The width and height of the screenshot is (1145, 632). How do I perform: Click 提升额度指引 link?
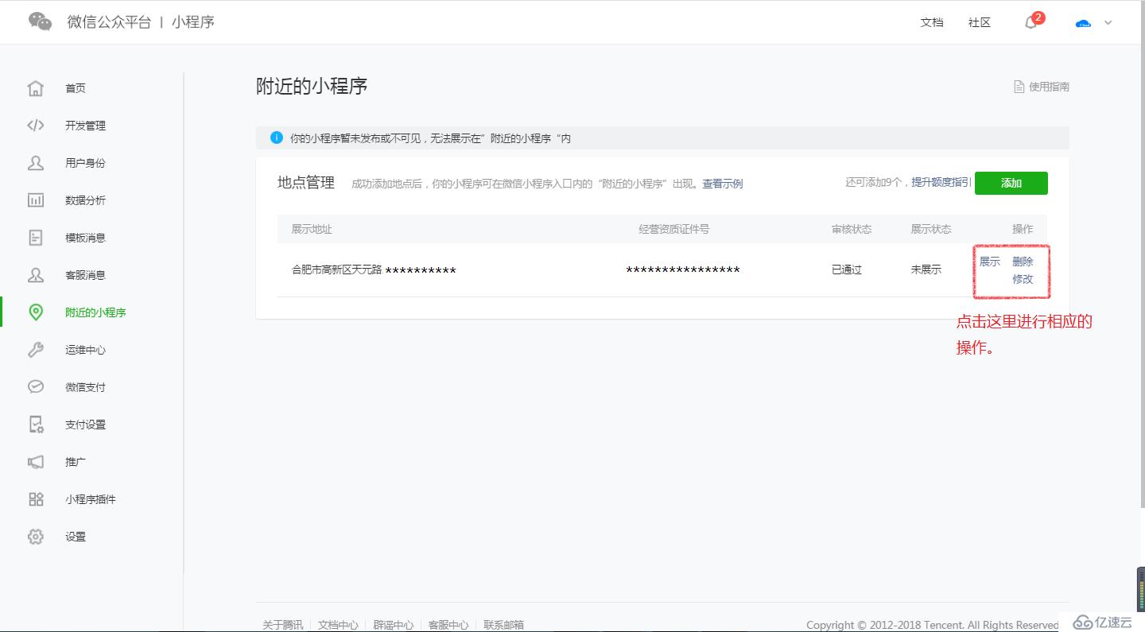click(x=941, y=182)
